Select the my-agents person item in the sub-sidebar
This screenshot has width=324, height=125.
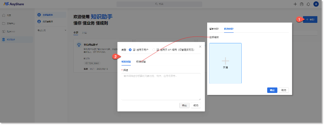(x=51, y=21)
